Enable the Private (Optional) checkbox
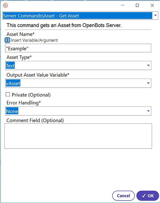 pyautogui.click(x=8, y=94)
